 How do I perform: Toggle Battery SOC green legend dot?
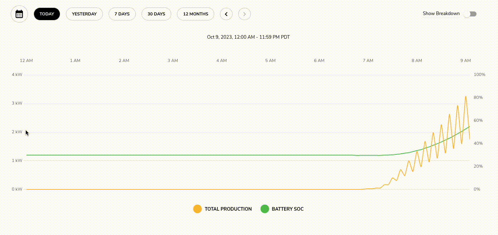point(264,209)
